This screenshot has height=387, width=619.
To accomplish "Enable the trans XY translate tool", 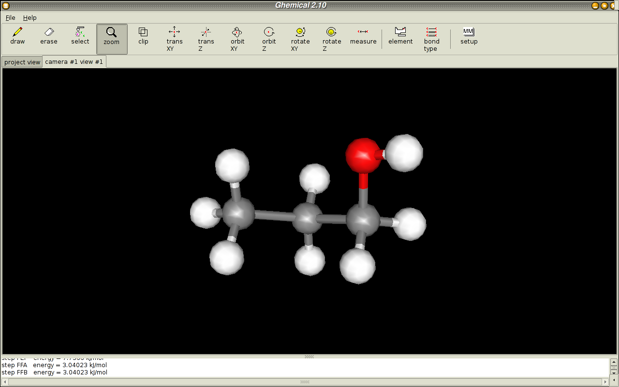I will tap(175, 39).
